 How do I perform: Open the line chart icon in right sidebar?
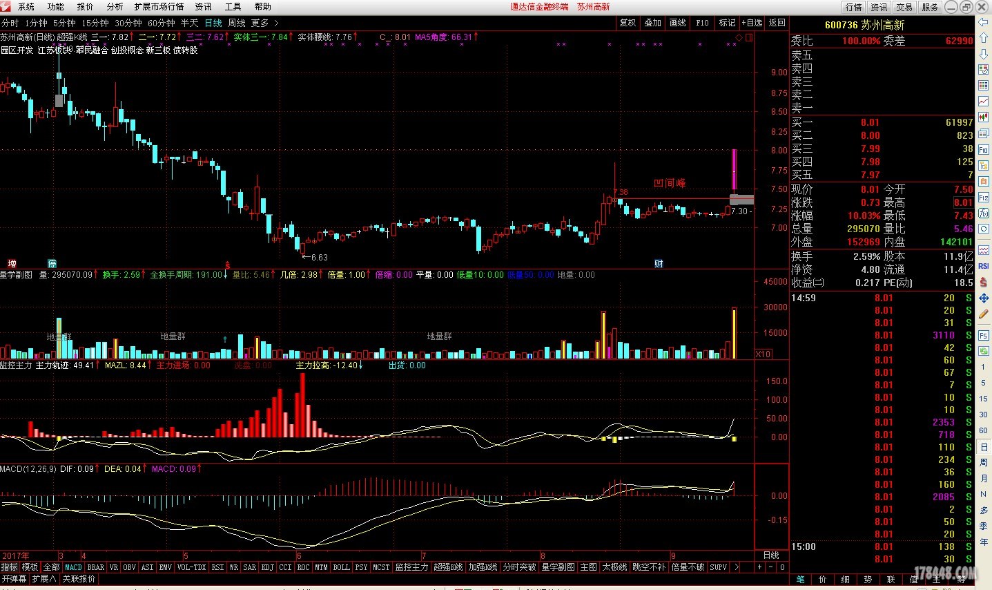[x=984, y=102]
